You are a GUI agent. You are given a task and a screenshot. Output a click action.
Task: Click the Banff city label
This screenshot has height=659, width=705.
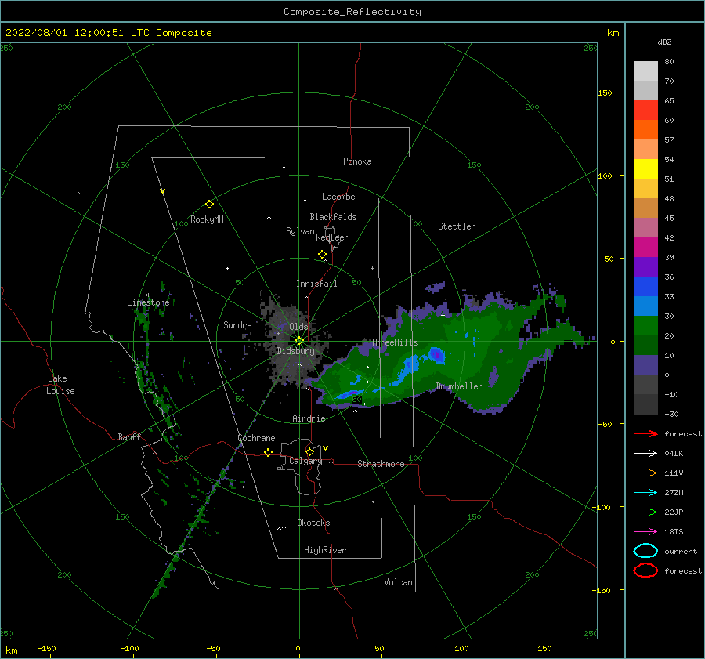pyautogui.click(x=129, y=436)
